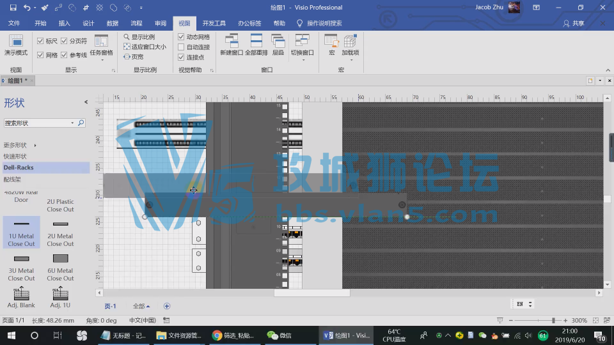Open the shape search options dropdown

click(72, 123)
